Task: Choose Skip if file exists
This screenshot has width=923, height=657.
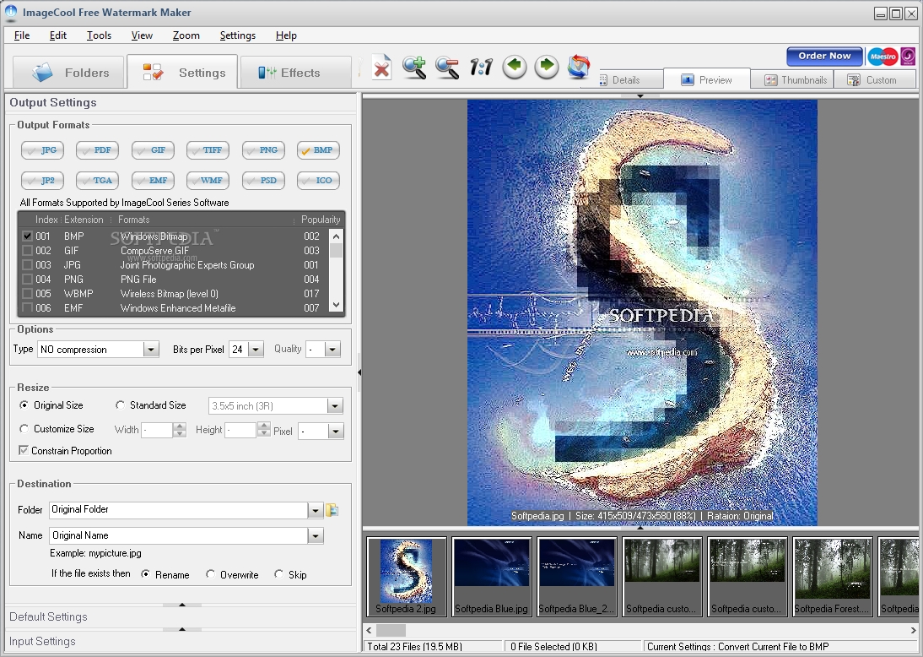Action: [278, 574]
